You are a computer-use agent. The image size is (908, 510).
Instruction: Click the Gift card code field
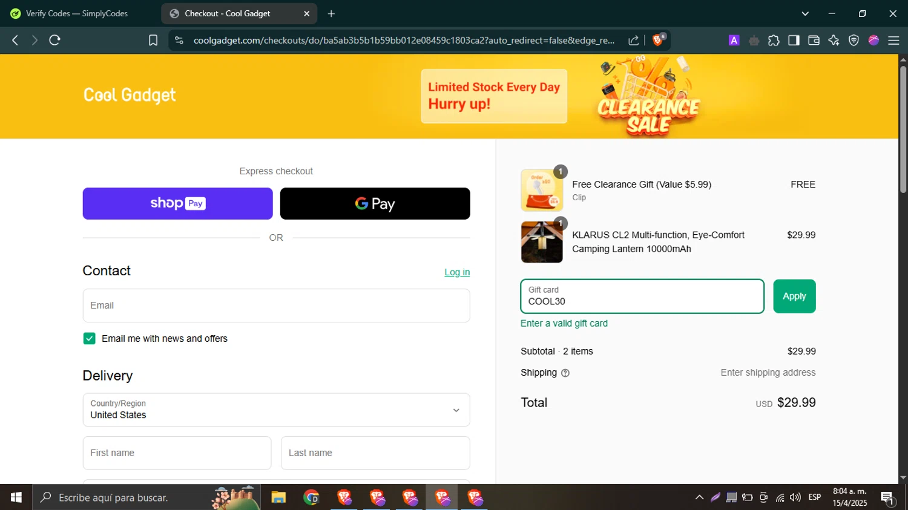pyautogui.click(x=642, y=296)
